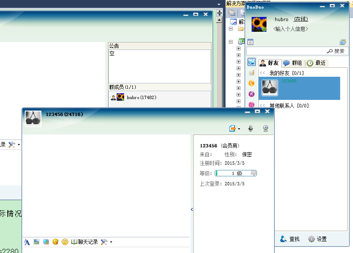353x253 pixels.
Task: Click 123456 cherry avatar in friends list
Action: 270,88
